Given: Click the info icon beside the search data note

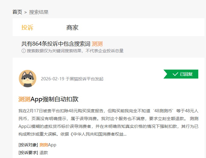Looking at the screenshot, I should pyautogui.click(x=24, y=51).
